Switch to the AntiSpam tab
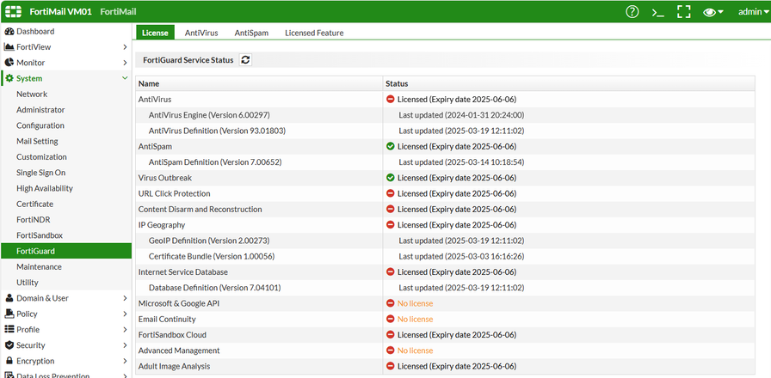This screenshot has height=378, width=771. (x=251, y=33)
